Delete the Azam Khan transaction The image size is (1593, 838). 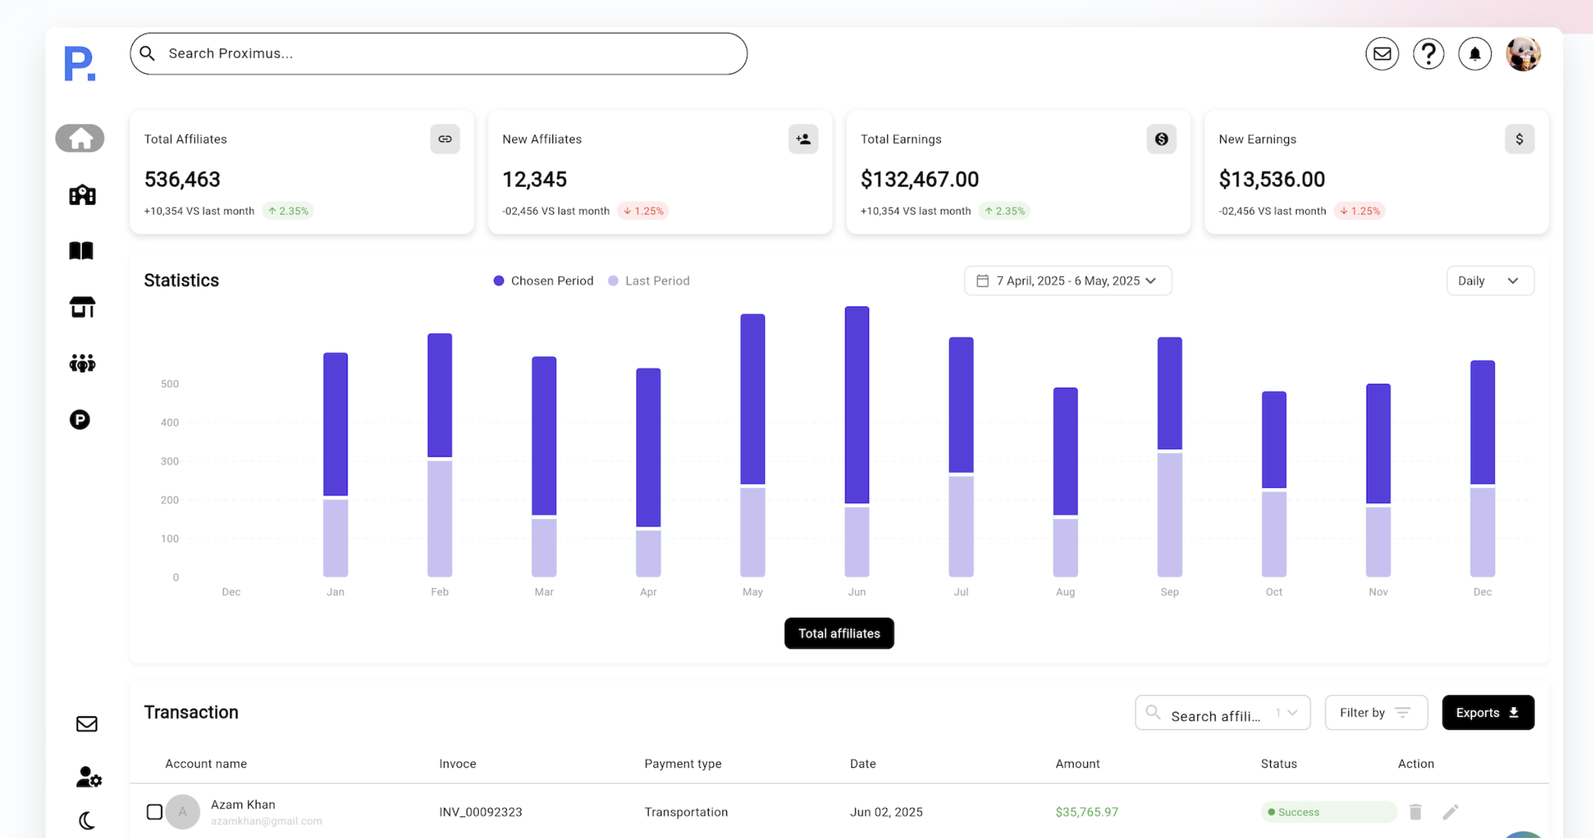tap(1415, 812)
